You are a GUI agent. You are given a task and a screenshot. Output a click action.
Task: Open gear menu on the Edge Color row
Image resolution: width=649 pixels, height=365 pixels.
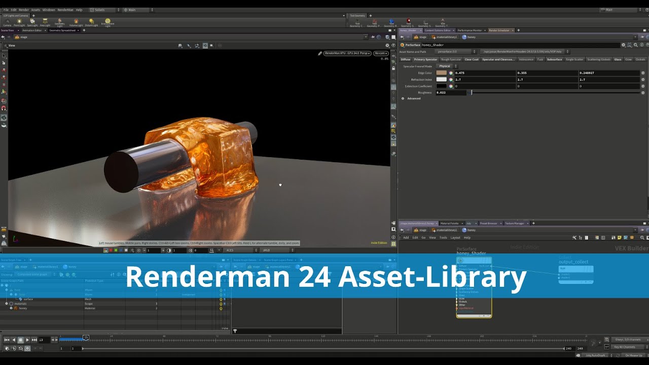643,73
